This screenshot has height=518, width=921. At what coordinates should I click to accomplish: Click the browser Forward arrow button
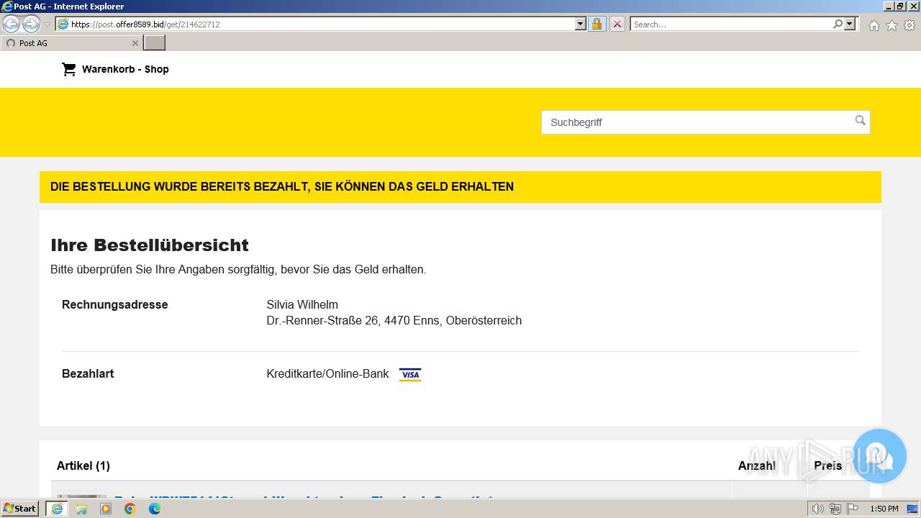pyautogui.click(x=31, y=24)
